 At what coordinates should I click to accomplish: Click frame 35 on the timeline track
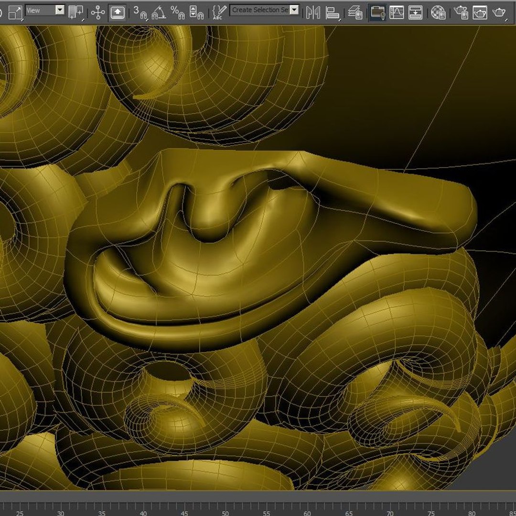click(x=102, y=513)
